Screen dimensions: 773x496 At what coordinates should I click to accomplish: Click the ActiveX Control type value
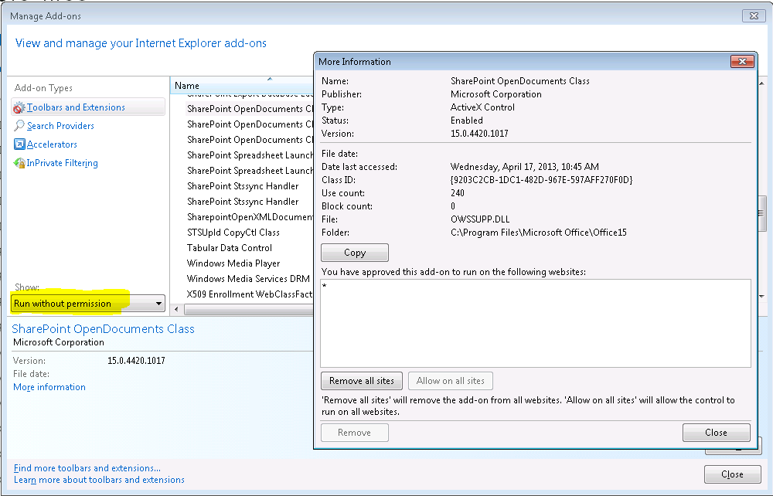click(482, 107)
